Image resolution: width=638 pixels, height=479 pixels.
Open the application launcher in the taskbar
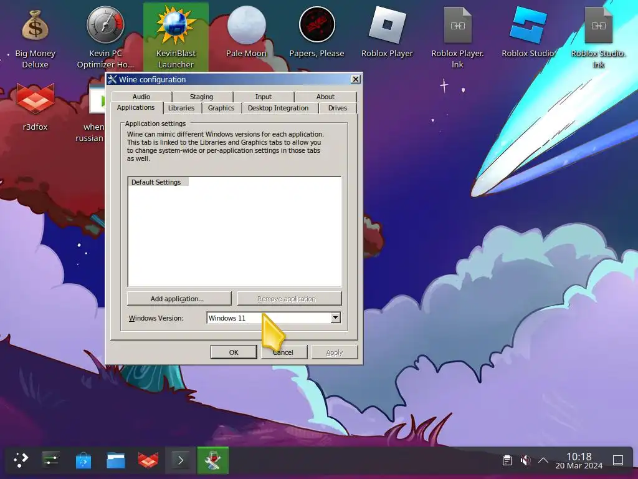(x=21, y=460)
